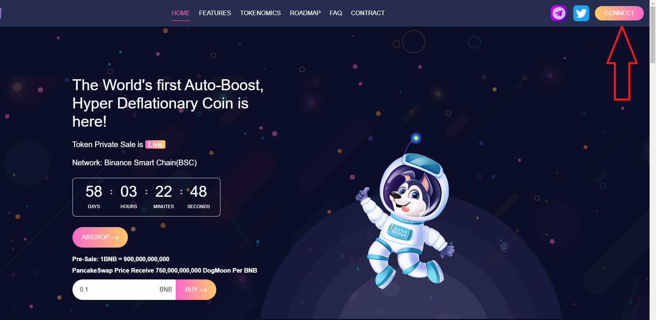Screen dimensions: 656x320
Task: Click the page vertical scrollbar thumb
Action: [653, 32]
